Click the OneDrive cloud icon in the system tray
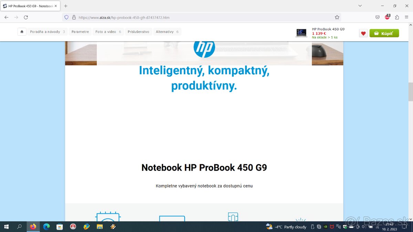 click(x=352, y=227)
